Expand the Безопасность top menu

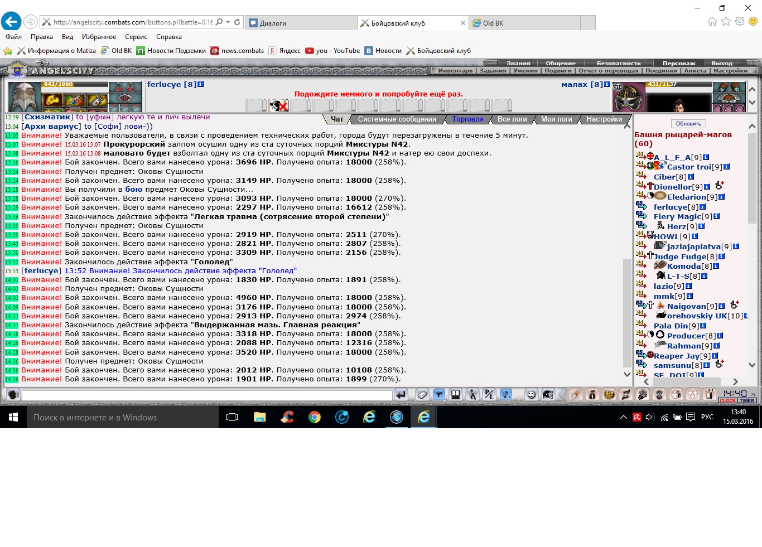(619, 63)
